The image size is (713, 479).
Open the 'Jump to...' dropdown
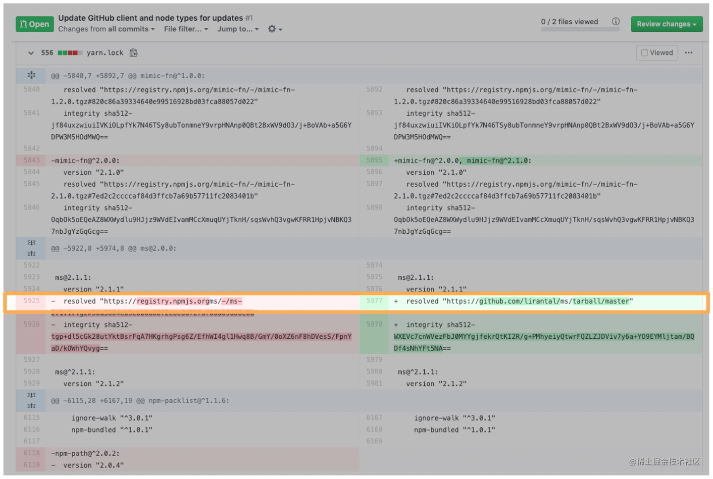[x=238, y=29]
